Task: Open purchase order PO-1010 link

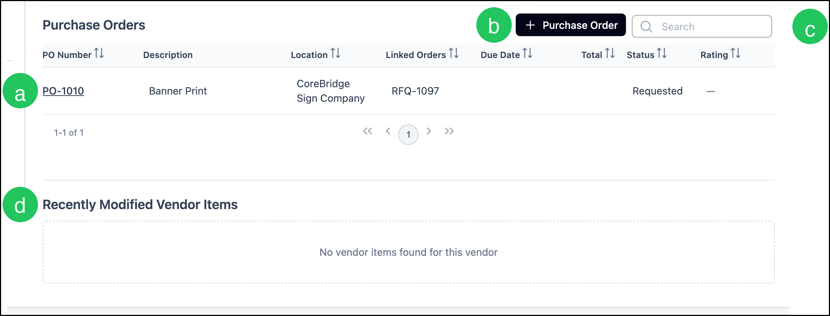Action: (63, 91)
